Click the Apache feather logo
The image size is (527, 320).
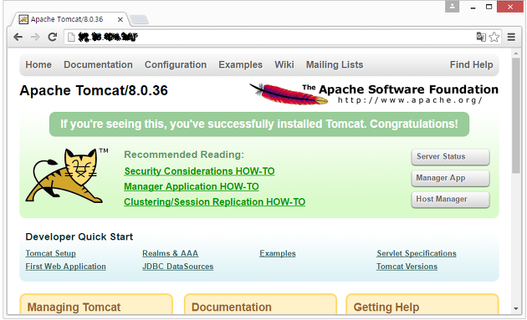289,94
